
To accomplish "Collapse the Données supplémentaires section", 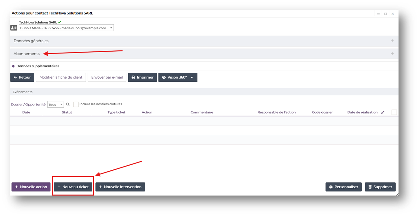I will [14, 66].
